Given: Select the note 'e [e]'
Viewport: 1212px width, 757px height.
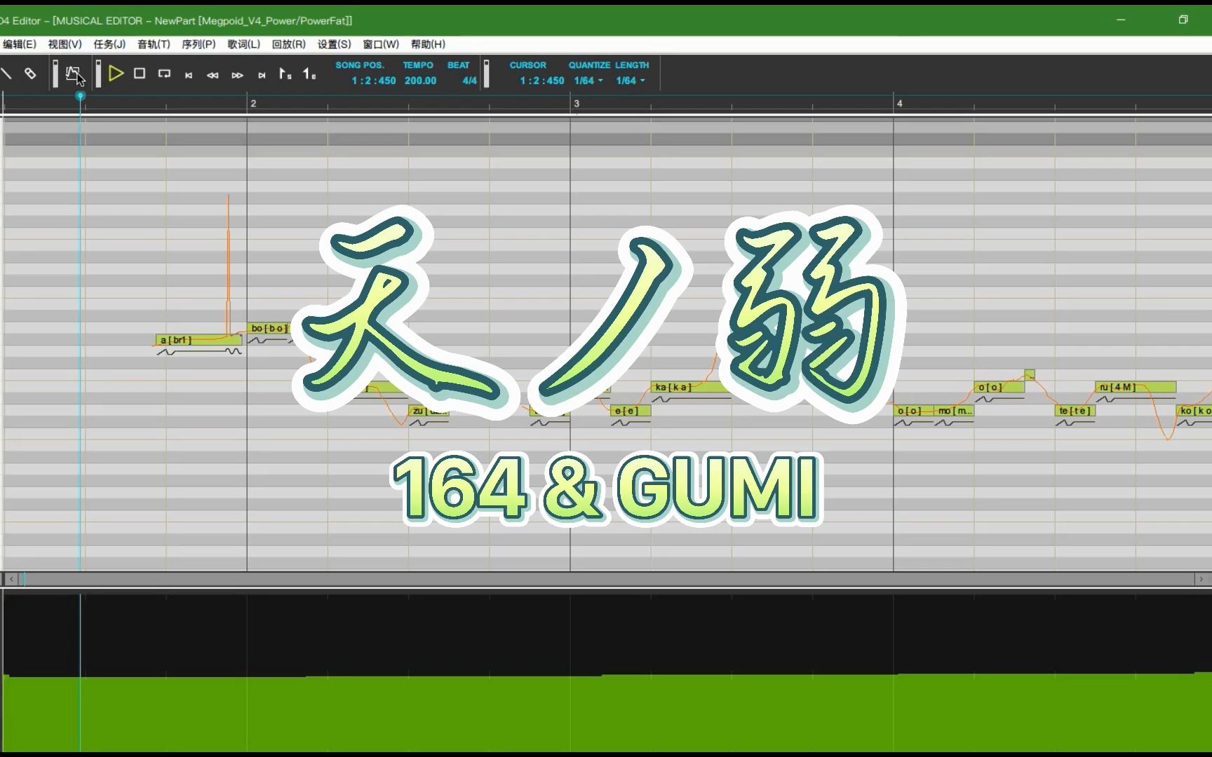Looking at the screenshot, I should [631, 411].
